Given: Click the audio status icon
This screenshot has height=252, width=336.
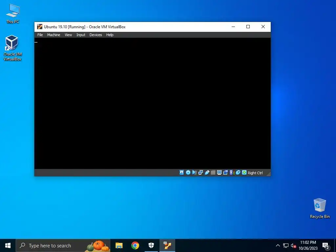Looking at the screenshot, I should (x=194, y=173).
